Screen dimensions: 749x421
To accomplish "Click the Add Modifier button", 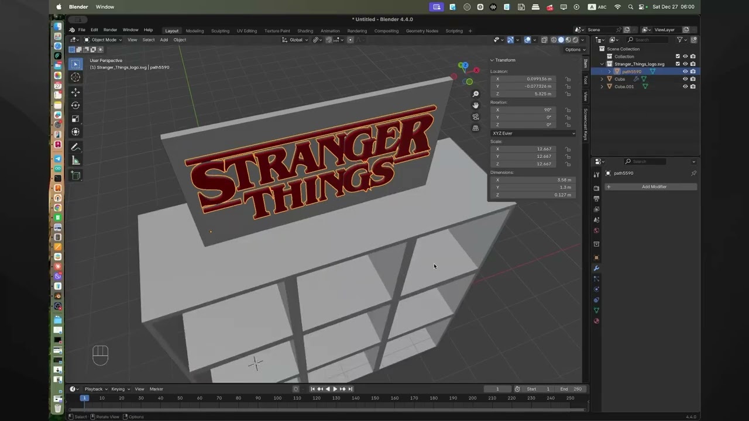I will click(x=651, y=187).
